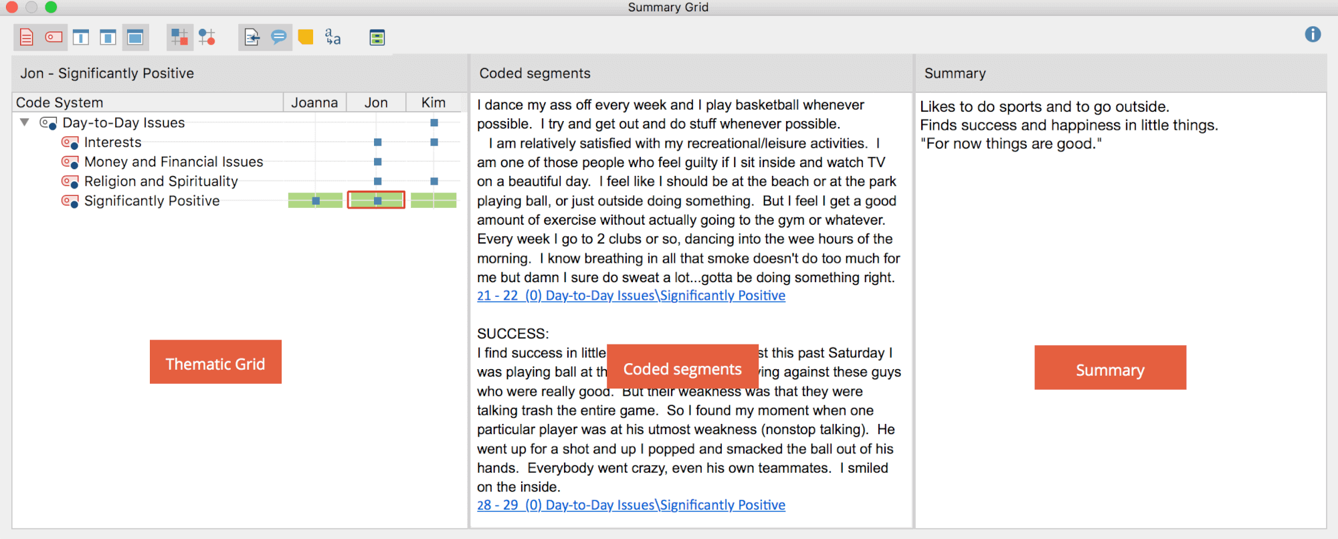Click summary line 'For now things are good.'
The width and height of the screenshot is (1338, 539).
pos(1011,144)
